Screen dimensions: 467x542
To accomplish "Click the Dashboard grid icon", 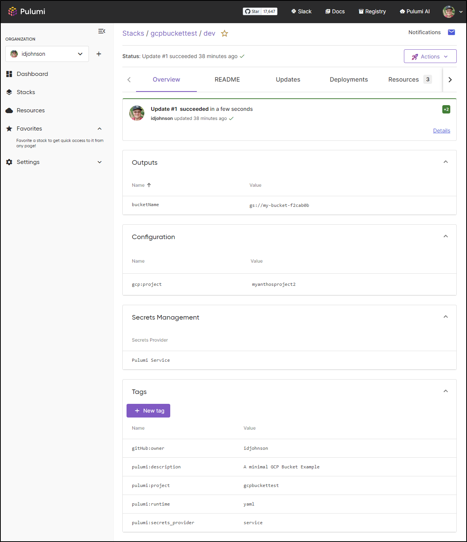I will pyautogui.click(x=9, y=74).
